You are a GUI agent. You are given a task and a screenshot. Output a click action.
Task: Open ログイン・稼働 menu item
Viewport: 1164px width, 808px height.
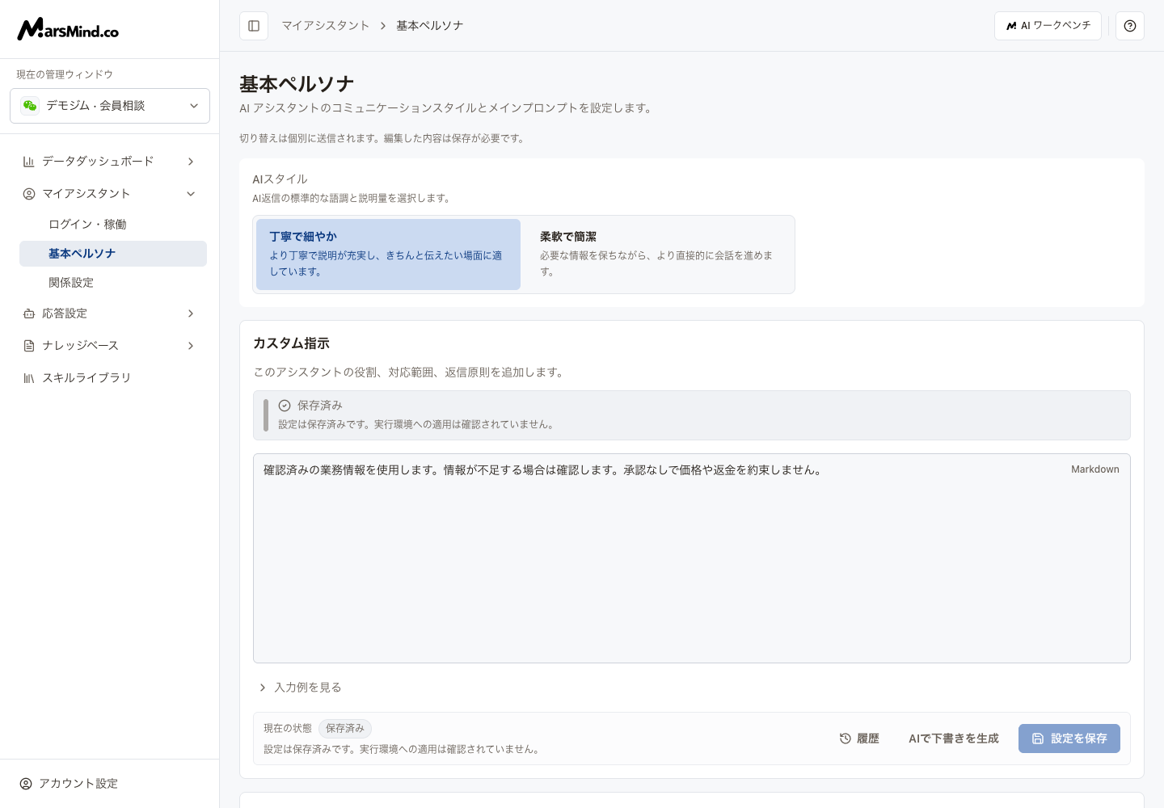click(x=113, y=225)
